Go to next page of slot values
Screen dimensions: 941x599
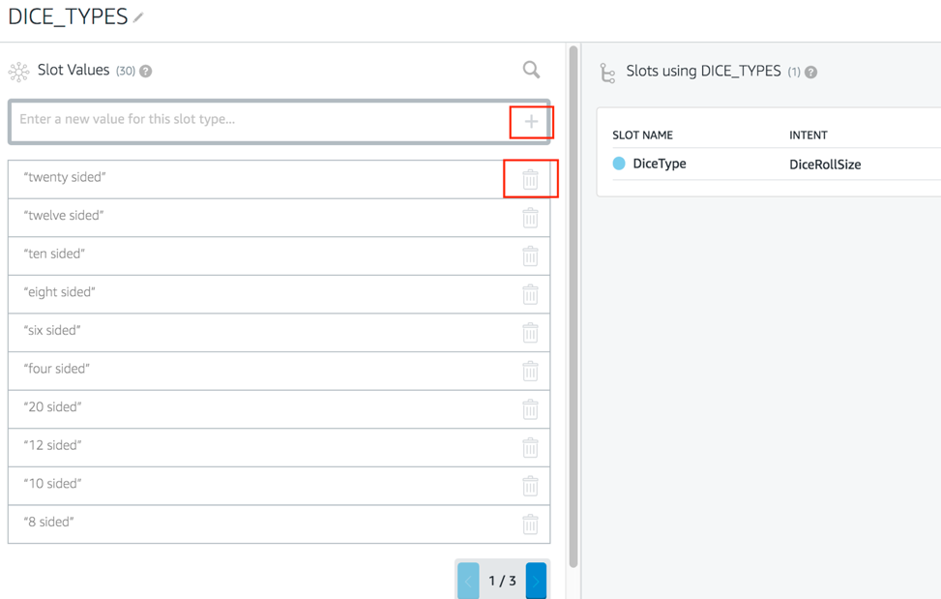click(x=536, y=581)
